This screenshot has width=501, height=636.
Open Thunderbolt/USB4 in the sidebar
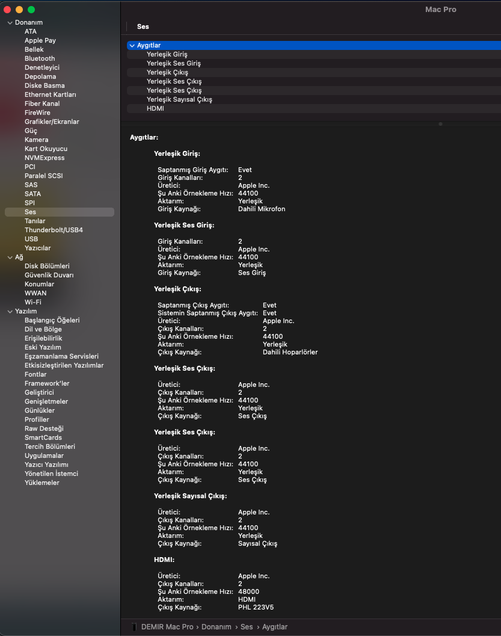[x=54, y=230]
